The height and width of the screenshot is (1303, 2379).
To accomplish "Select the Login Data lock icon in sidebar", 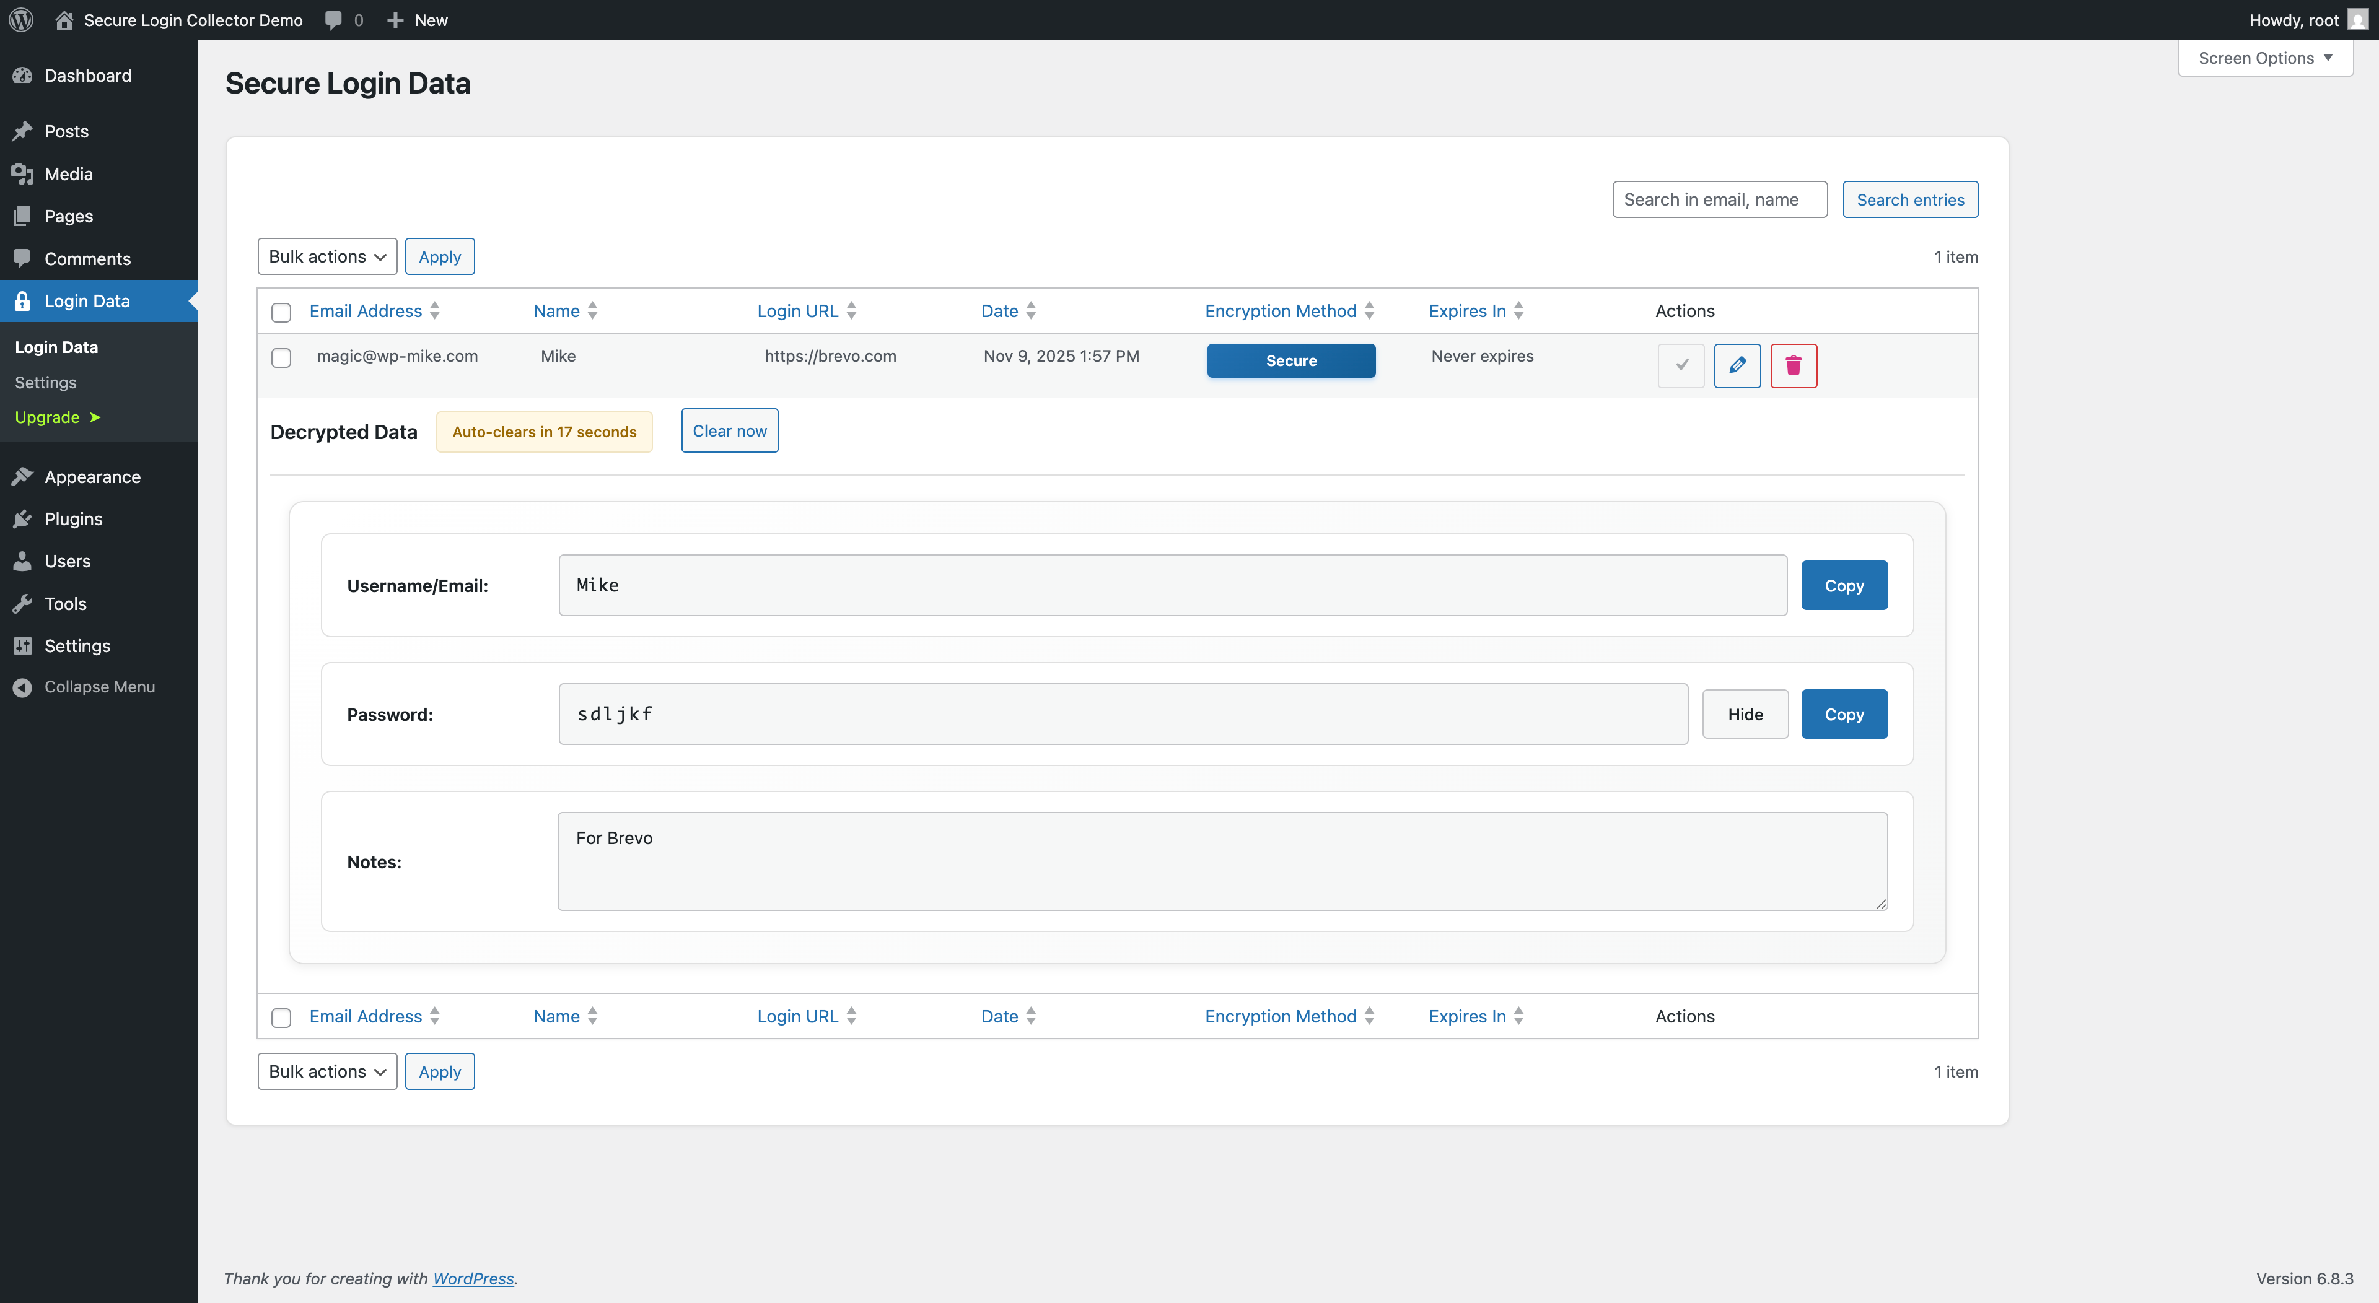I will 22,300.
